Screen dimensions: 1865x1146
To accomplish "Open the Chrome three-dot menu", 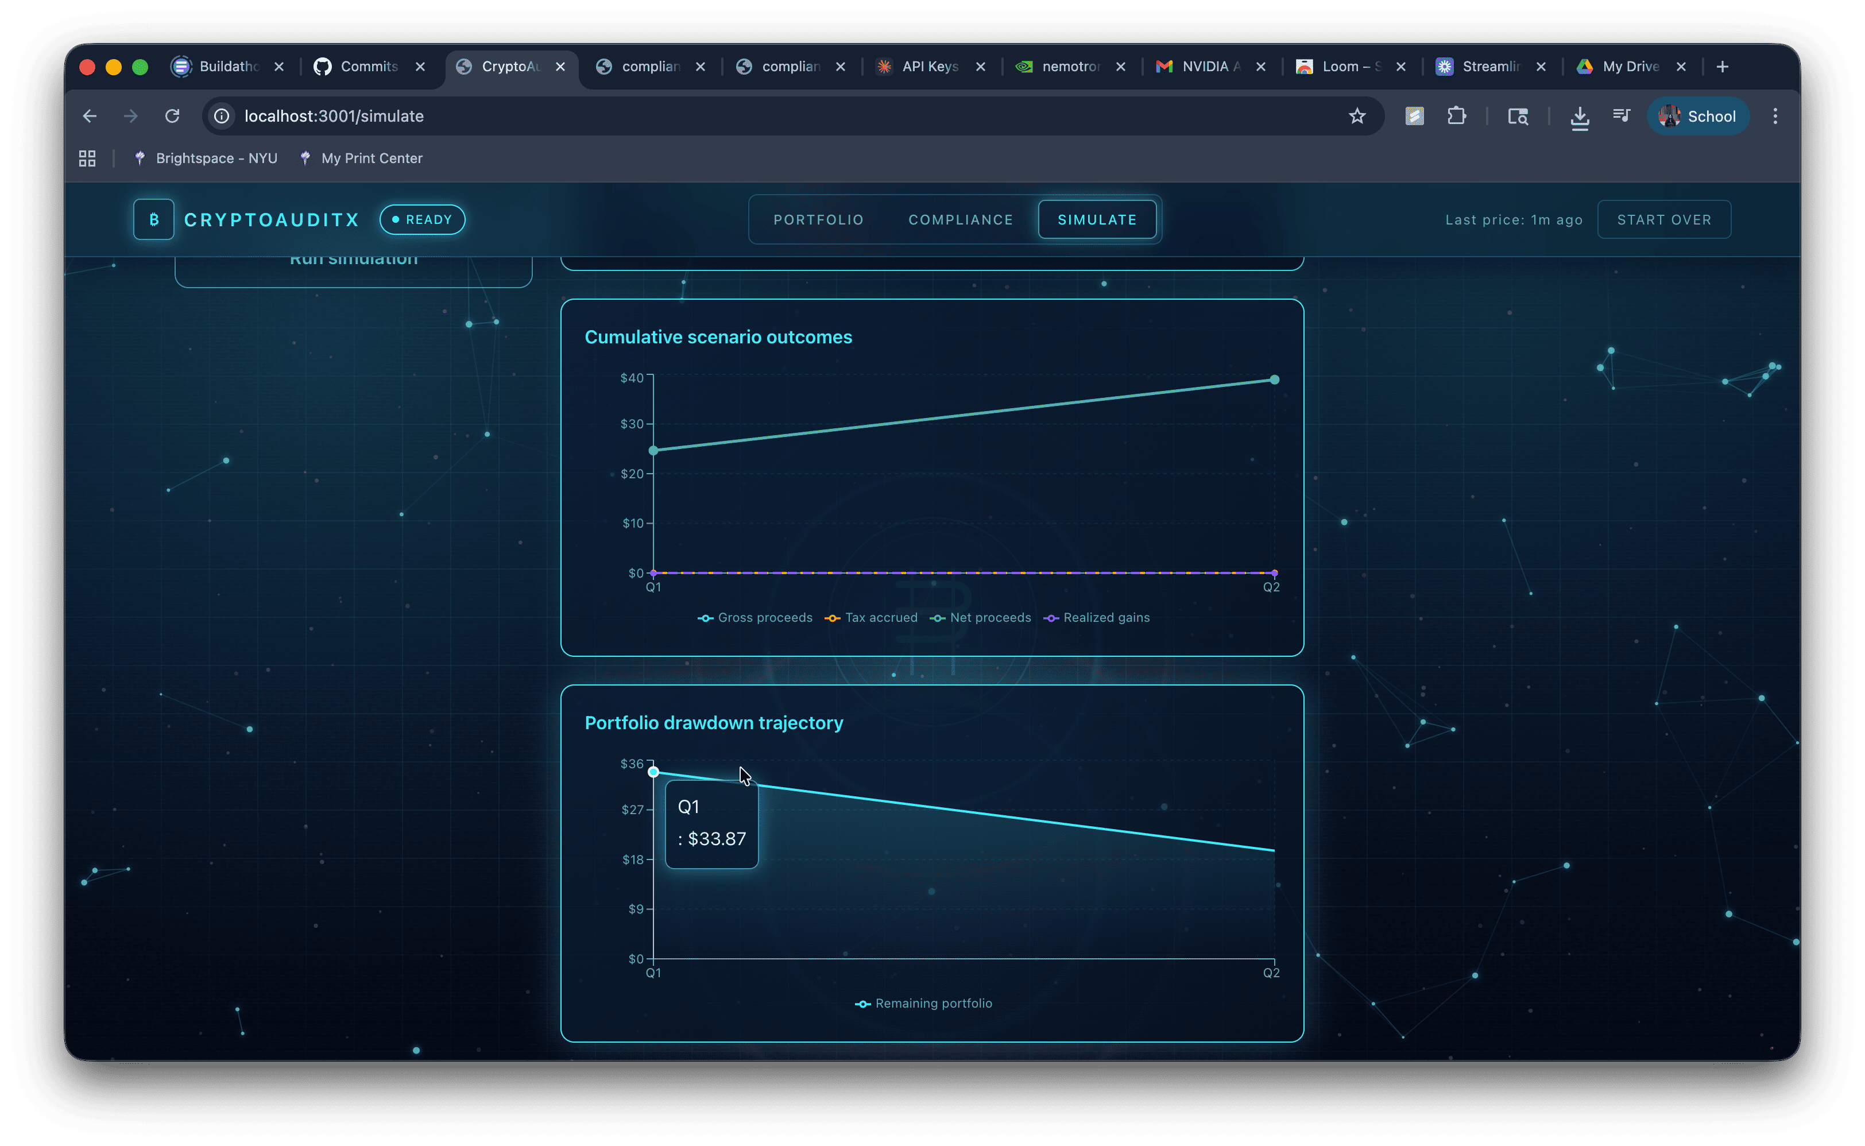I will pyautogui.click(x=1775, y=116).
